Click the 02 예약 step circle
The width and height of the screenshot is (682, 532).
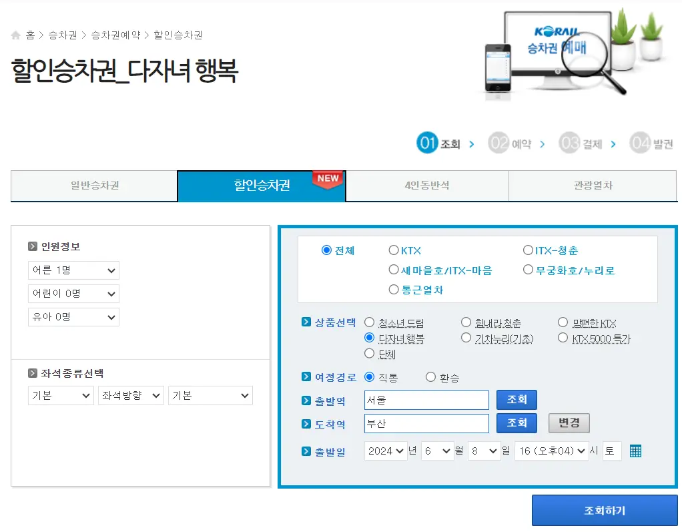(498, 143)
